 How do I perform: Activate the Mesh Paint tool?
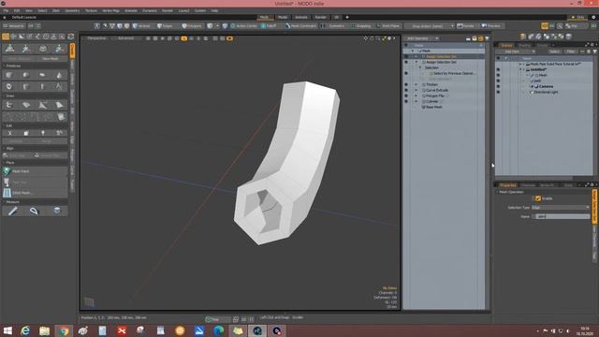coord(35,171)
